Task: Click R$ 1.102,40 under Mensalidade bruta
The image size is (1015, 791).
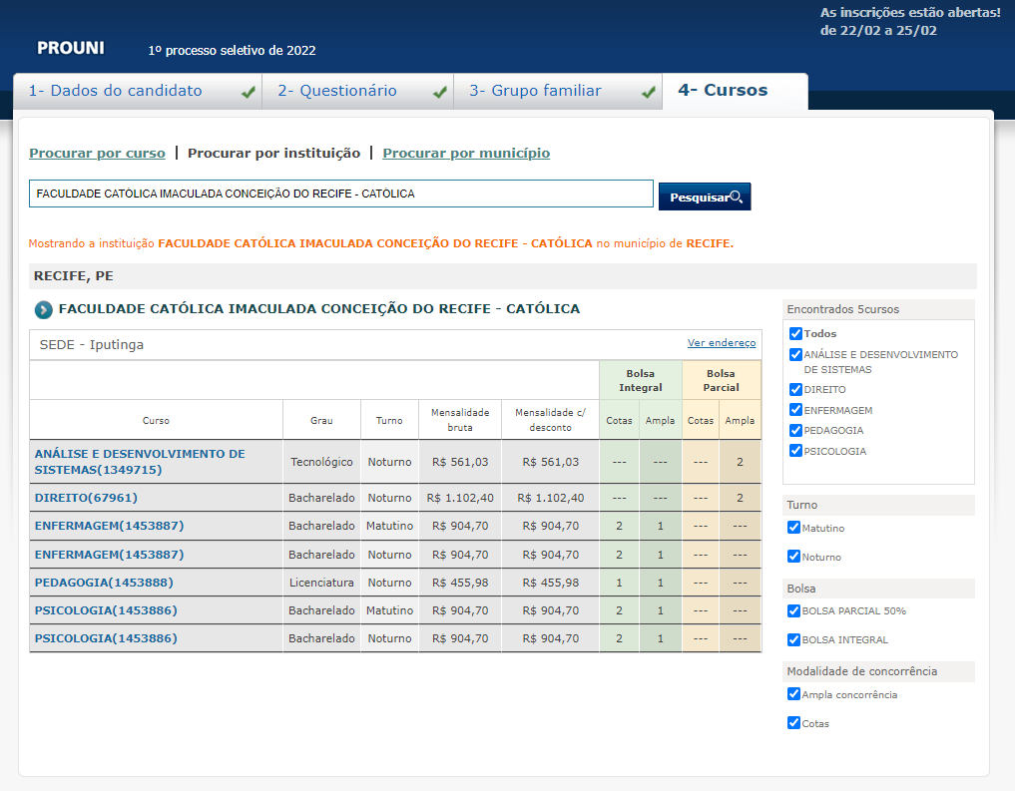Action: [460, 498]
